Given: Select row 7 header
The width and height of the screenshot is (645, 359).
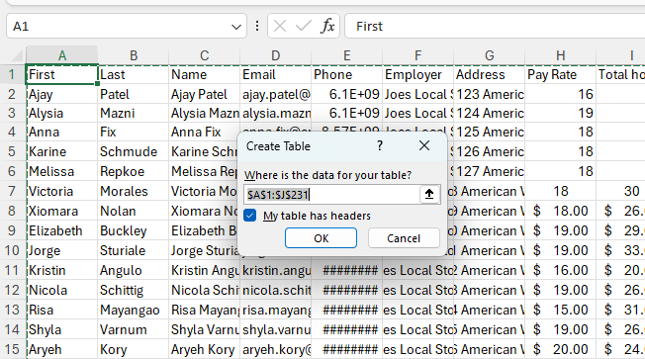Looking at the screenshot, I should [x=12, y=191].
